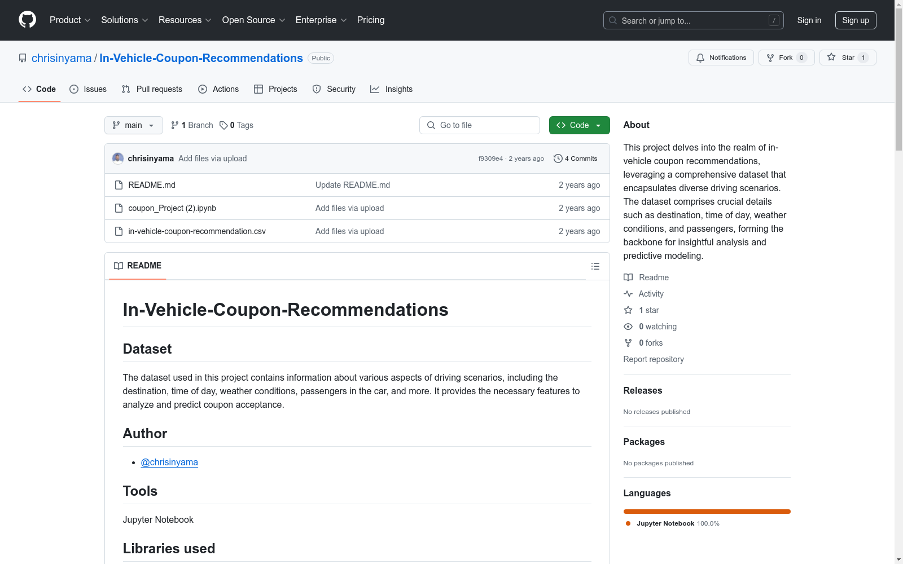Expand the Resources menu
This screenshot has height=564, width=903.
click(185, 20)
